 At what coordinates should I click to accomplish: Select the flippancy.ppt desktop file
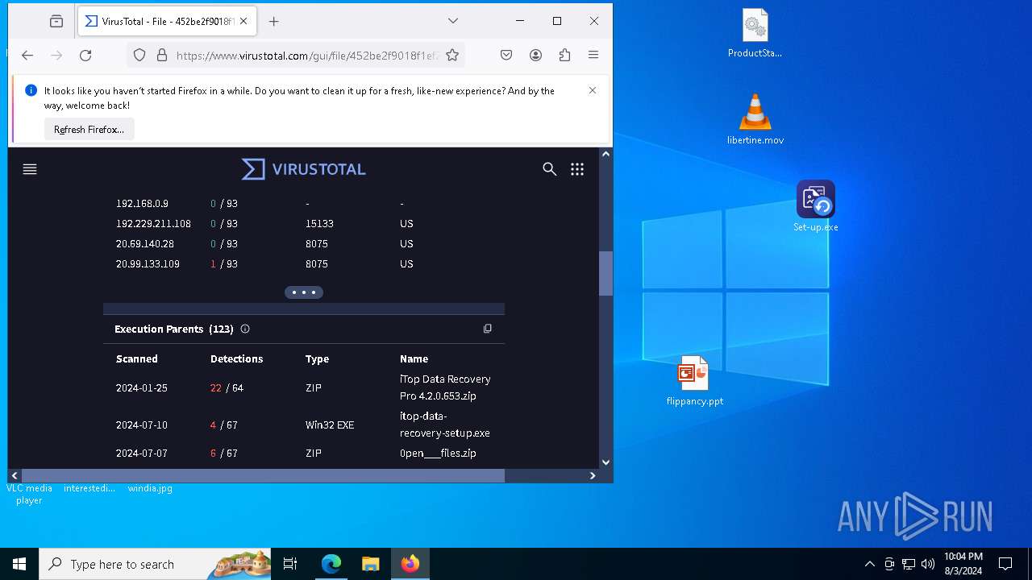point(695,380)
